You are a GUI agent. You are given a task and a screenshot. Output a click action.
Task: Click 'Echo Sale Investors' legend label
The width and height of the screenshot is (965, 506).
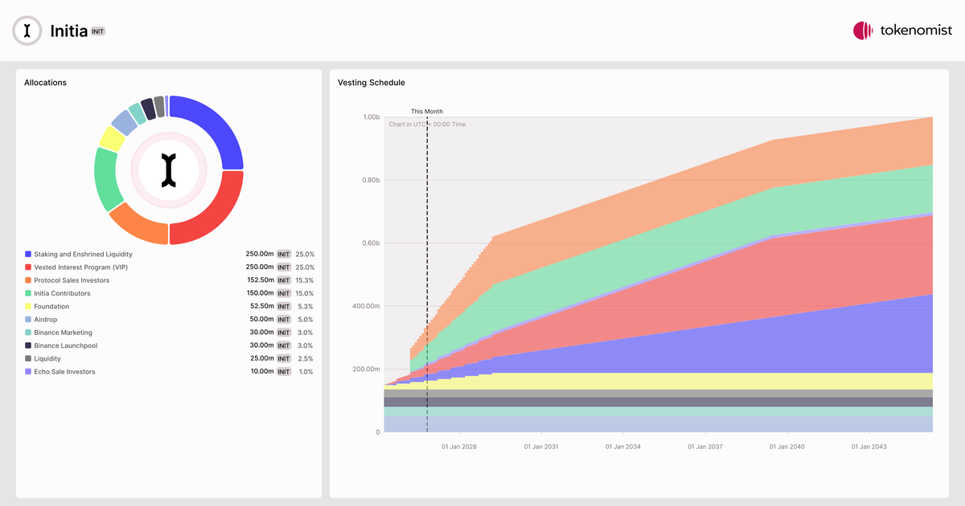click(64, 372)
